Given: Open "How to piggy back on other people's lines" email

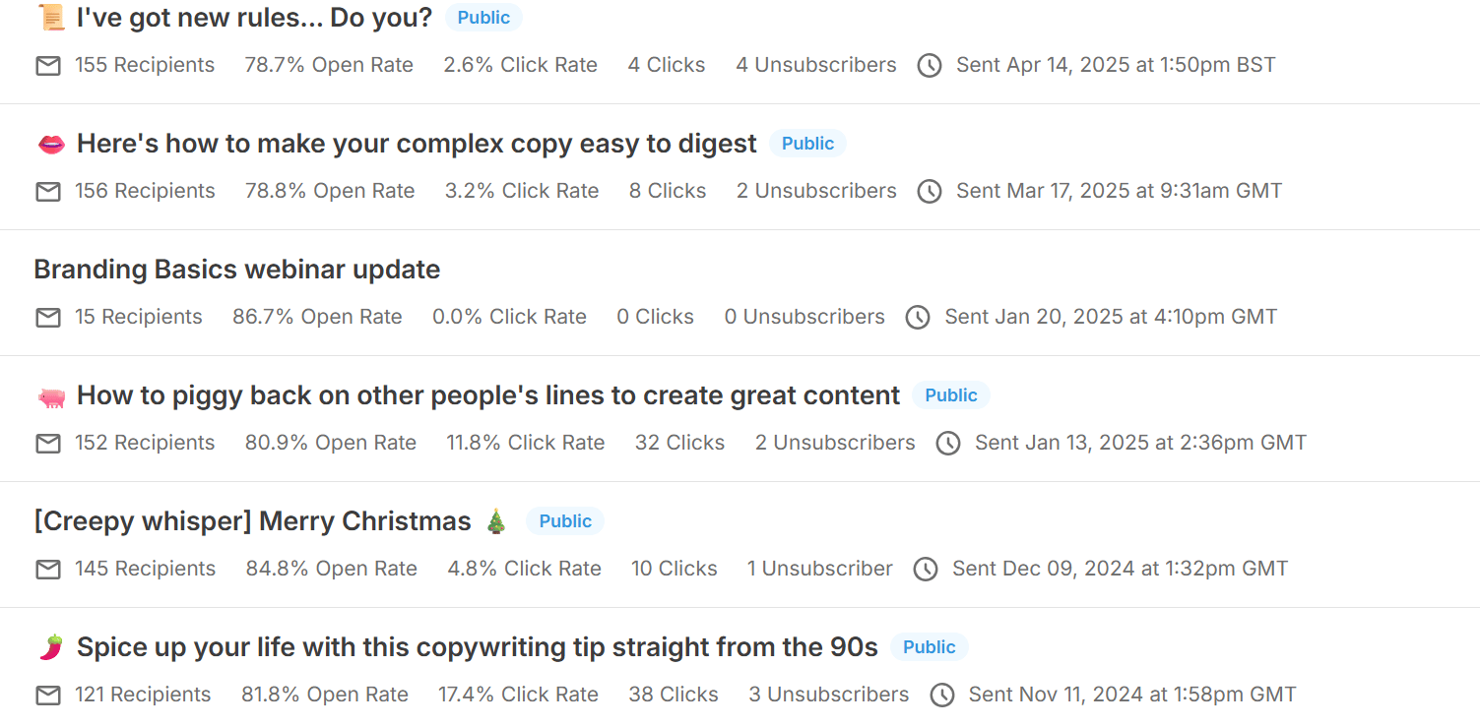Looking at the screenshot, I should [x=488, y=395].
